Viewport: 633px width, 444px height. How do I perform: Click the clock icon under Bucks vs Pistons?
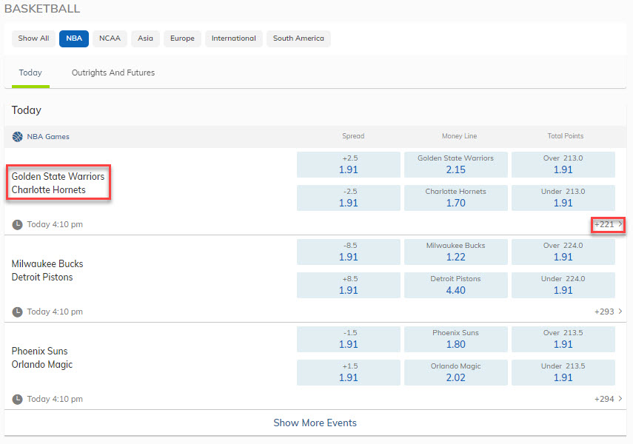click(18, 312)
